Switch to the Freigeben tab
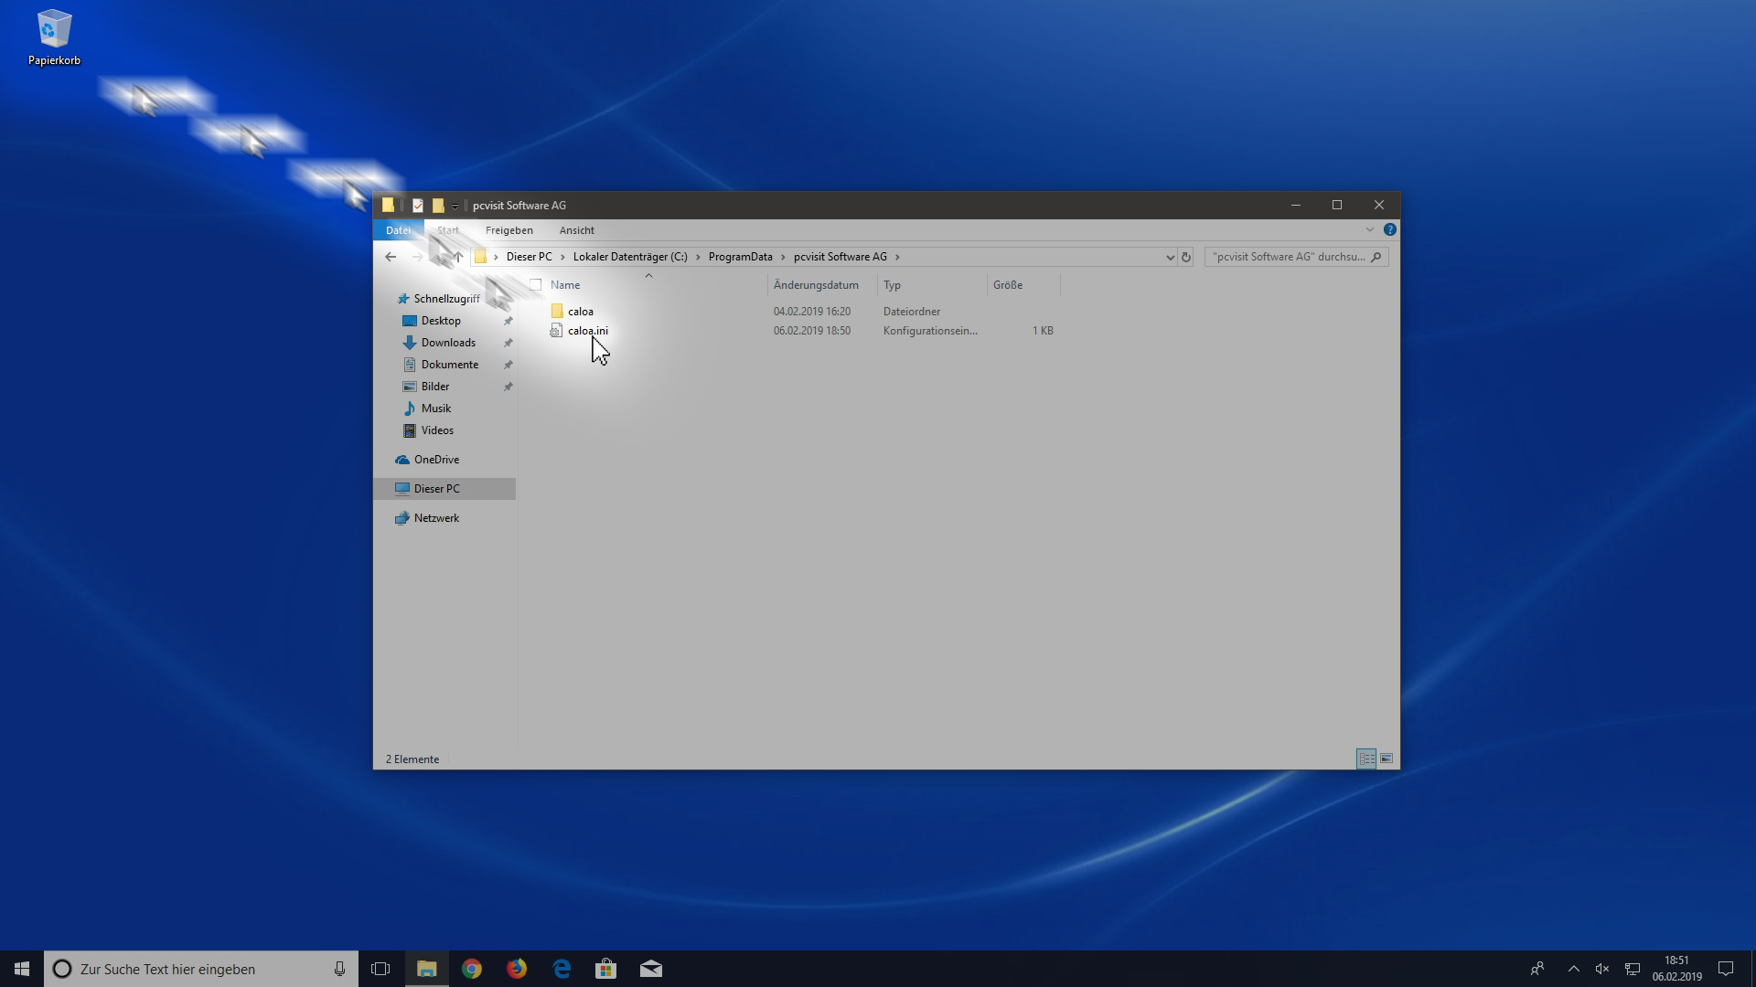Screen dimensions: 1756x987 (509, 230)
